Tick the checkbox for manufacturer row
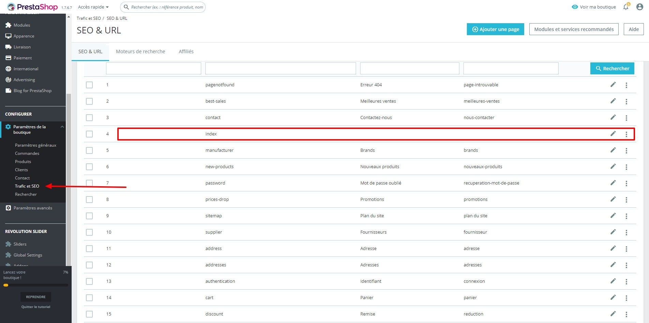This screenshot has height=323, width=649. click(x=89, y=150)
